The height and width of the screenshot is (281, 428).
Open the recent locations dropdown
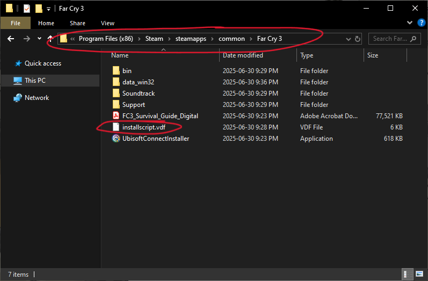pos(39,39)
